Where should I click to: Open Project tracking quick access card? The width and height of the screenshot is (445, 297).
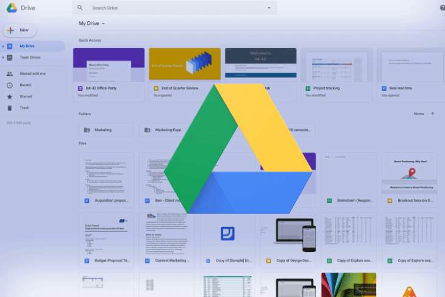336,75
